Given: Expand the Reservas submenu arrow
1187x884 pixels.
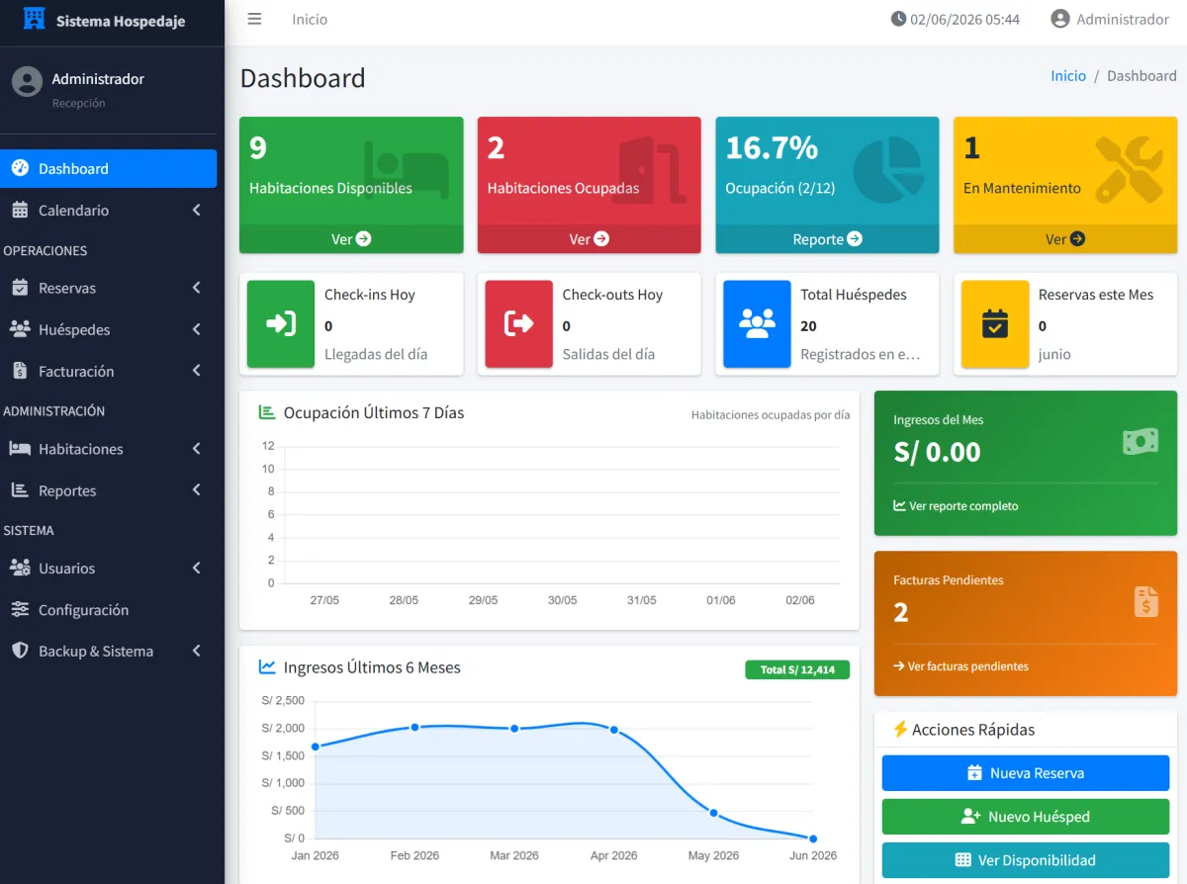Looking at the screenshot, I should tap(196, 288).
